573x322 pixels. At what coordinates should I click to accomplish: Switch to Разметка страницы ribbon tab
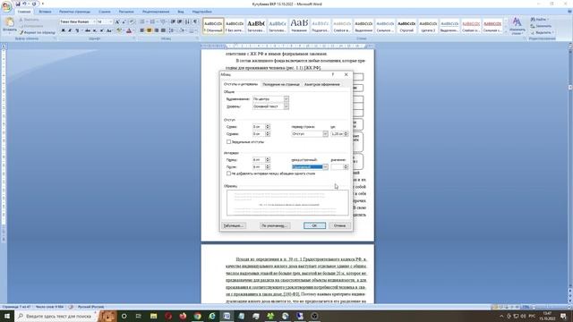(x=74, y=12)
